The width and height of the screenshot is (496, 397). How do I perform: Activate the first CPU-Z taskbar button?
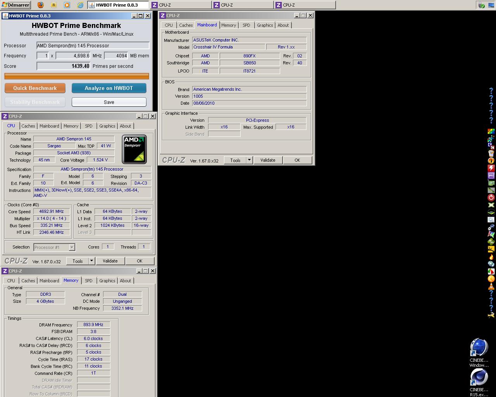coord(181,5)
